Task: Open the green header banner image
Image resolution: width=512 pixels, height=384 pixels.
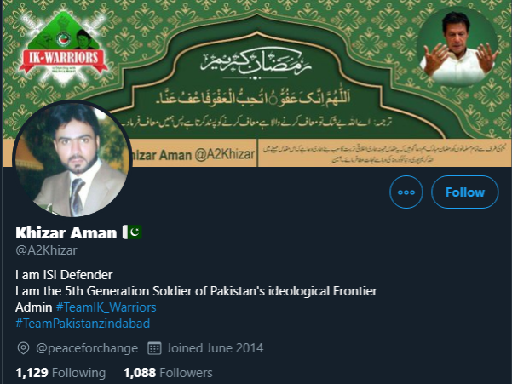Action: [256, 83]
